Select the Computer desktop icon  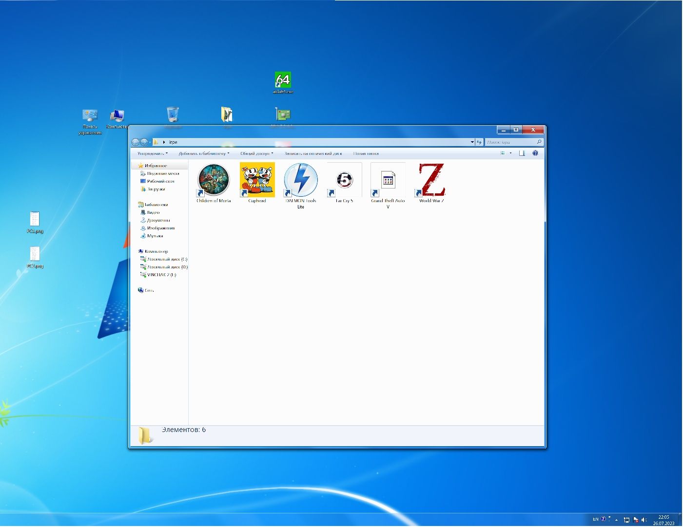(117, 119)
